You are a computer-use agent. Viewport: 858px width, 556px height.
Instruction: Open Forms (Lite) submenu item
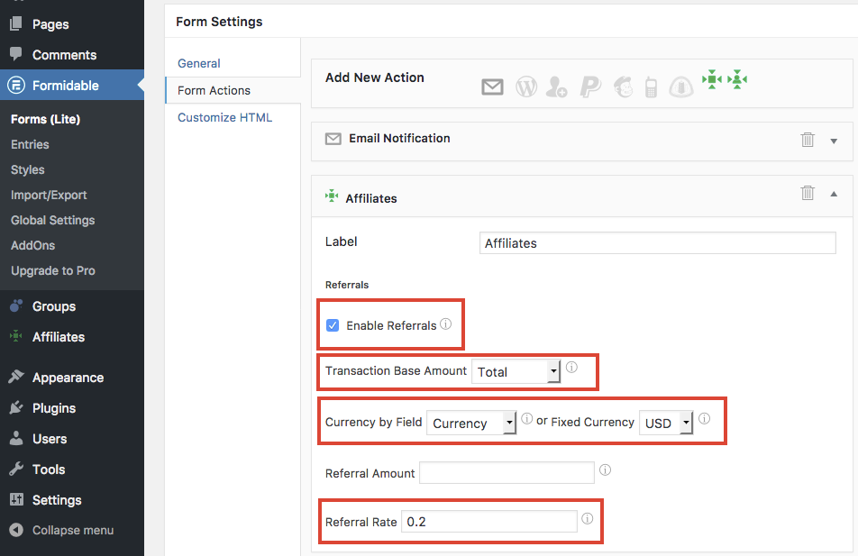[45, 119]
